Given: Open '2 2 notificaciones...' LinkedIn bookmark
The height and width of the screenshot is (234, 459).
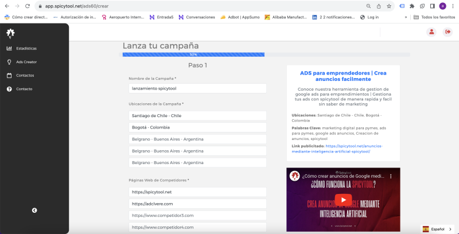Looking at the screenshot, I should click(x=333, y=17).
